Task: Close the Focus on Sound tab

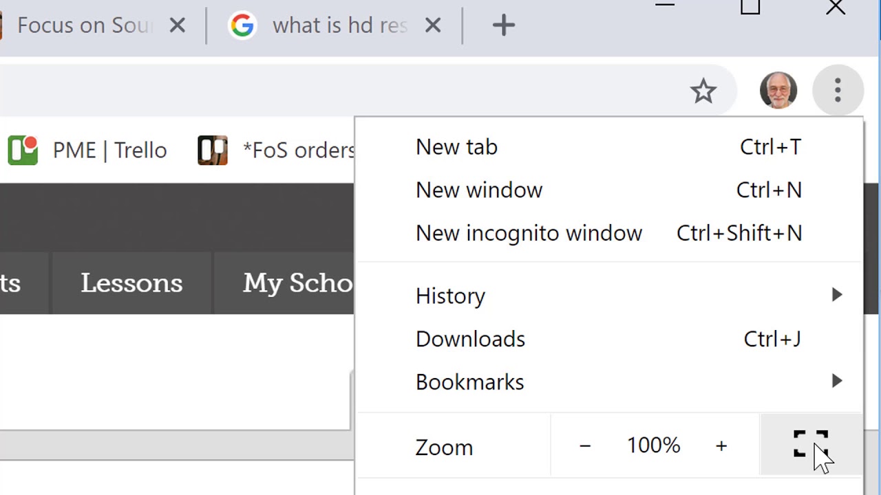Action: pyautogui.click(x=177, y=26)
